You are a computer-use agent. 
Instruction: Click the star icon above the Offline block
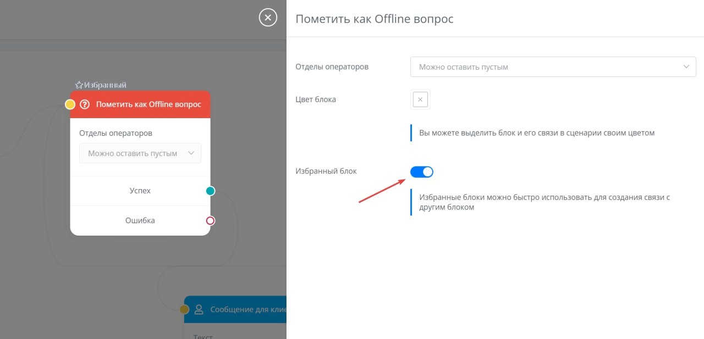pyautogui.click(x=79, y=85)
